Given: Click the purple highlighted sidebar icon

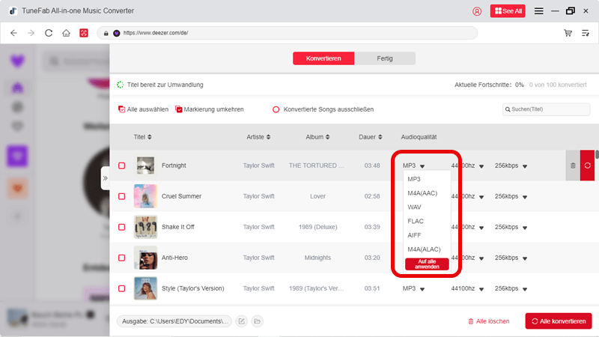Looking at the screenshot, I should (x=17, y=156).
